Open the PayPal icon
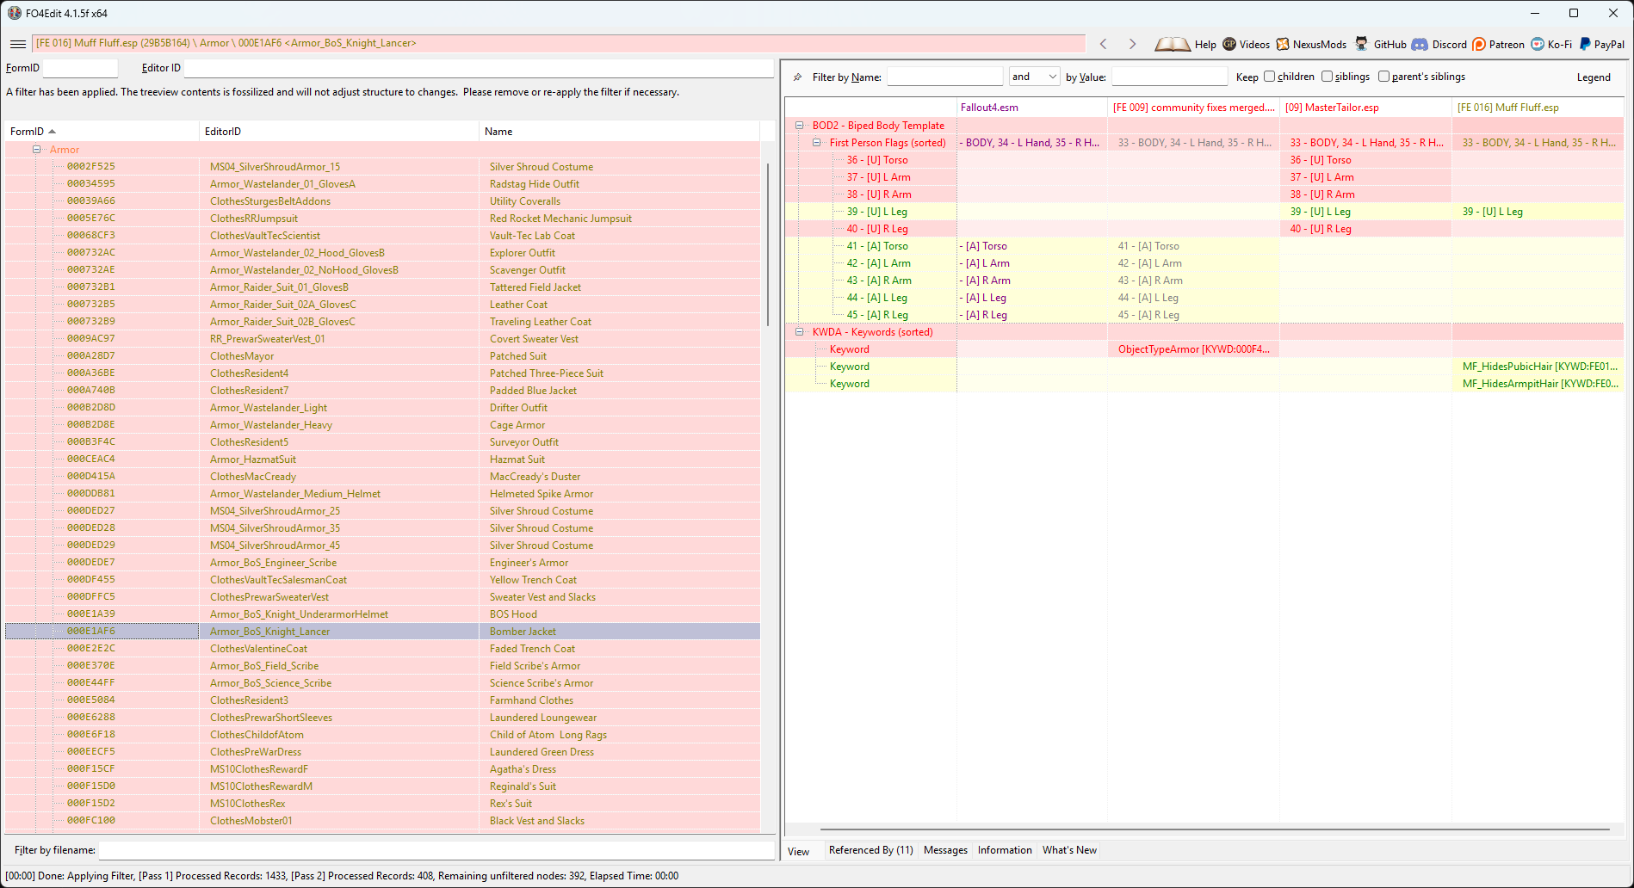This screenshot has height=888, width=1634. (1585, 44)
